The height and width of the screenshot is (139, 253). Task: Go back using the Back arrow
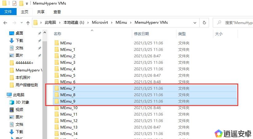[5, 22]
